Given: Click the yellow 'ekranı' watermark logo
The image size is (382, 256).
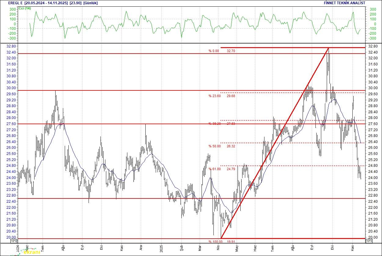Looking at the screenshot, I should click(x=31, y=252).
